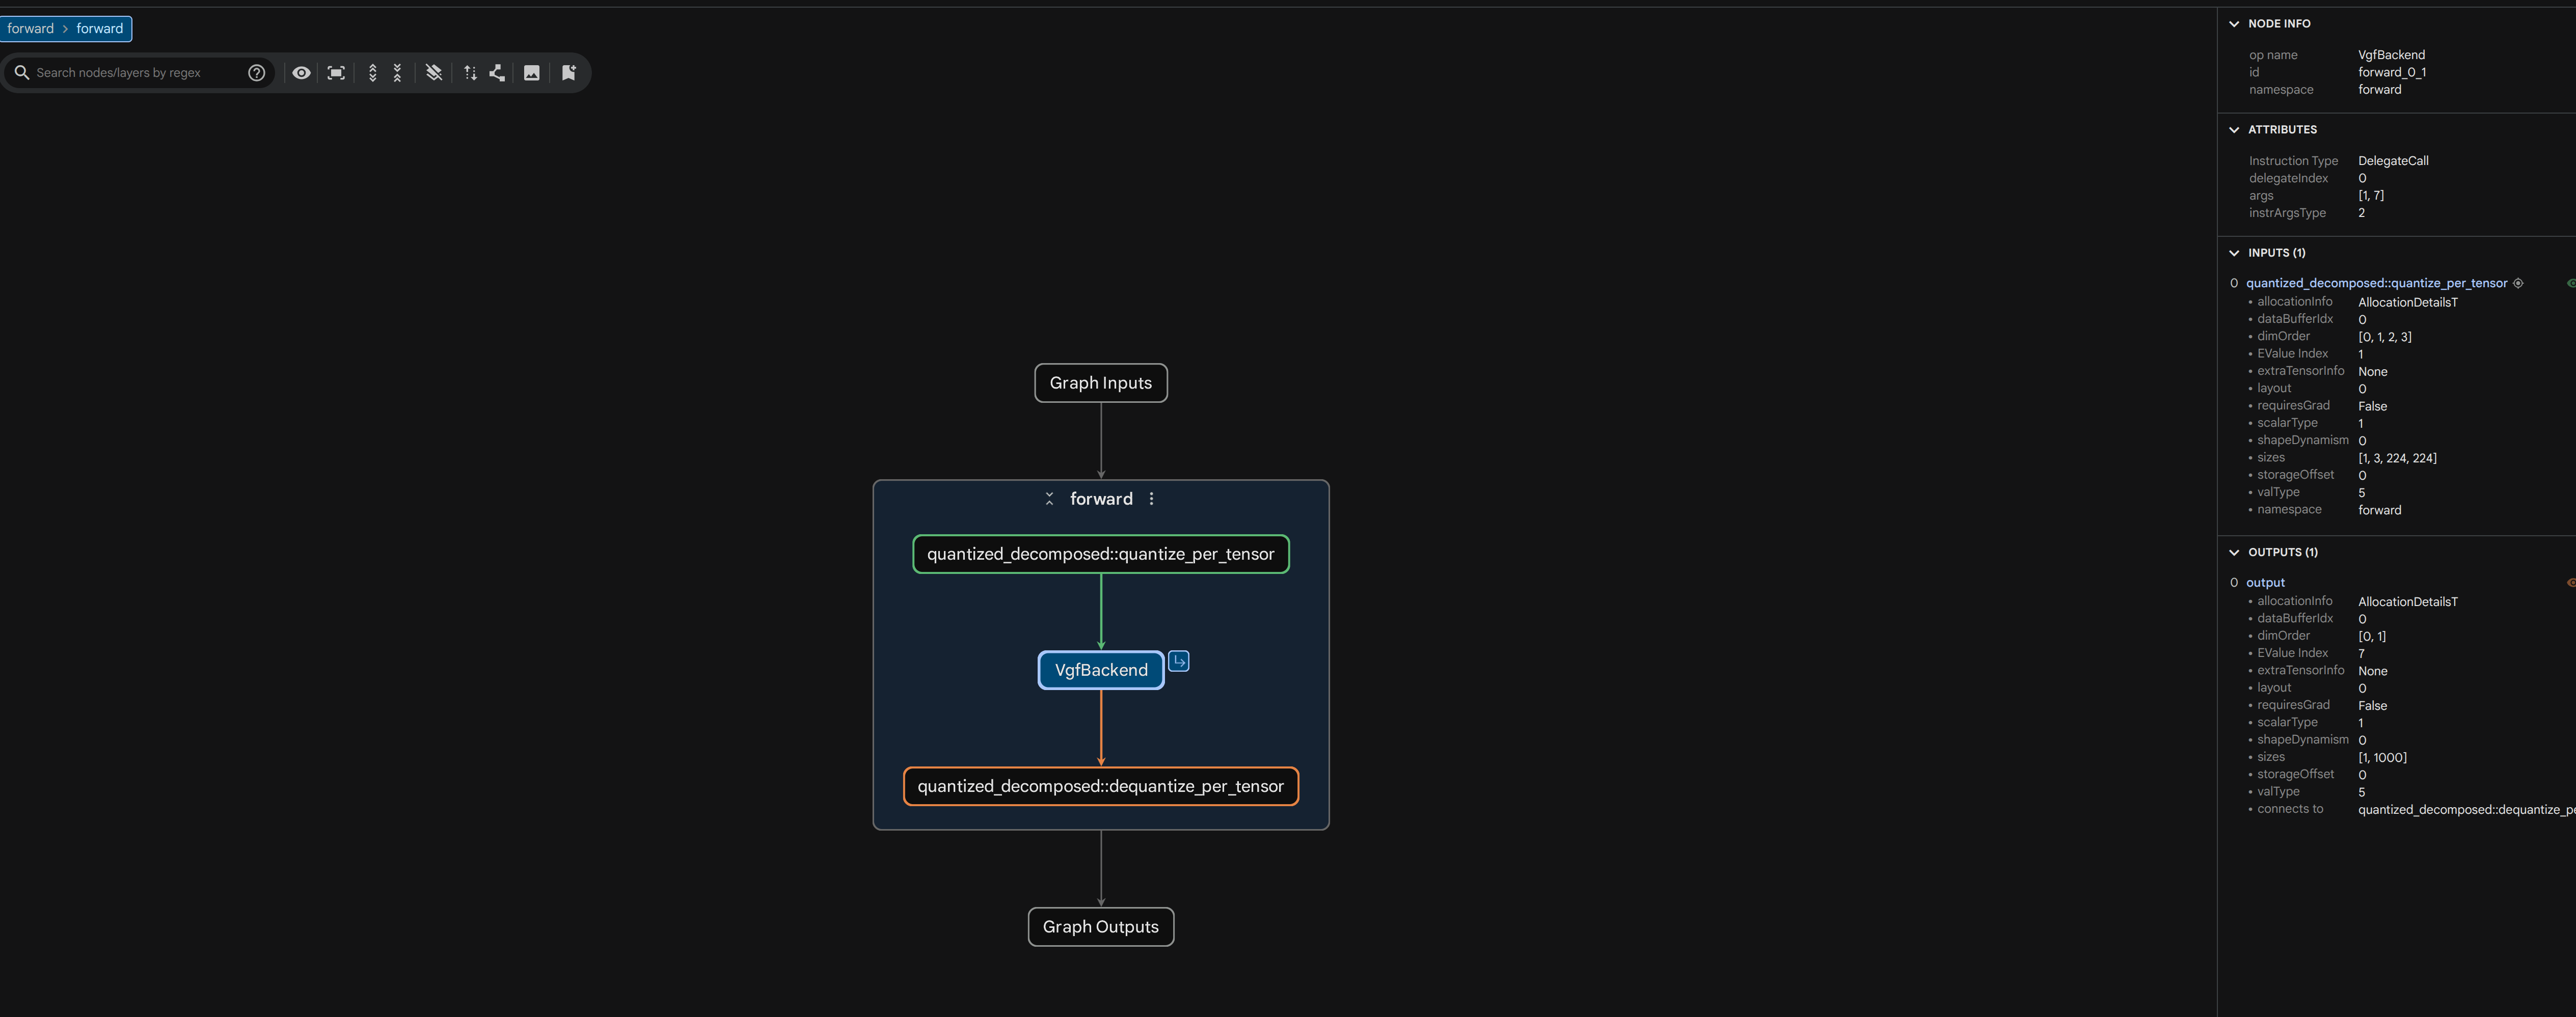Screen dimensions: 2576x1017
Task: Select the zoom to fit icon
Action: (x=336, y=72)
